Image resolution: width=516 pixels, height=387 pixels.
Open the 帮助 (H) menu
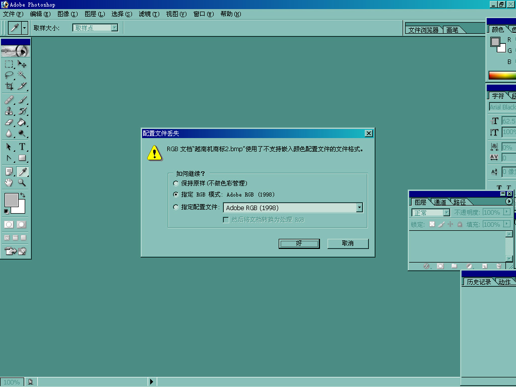(231, 14)
